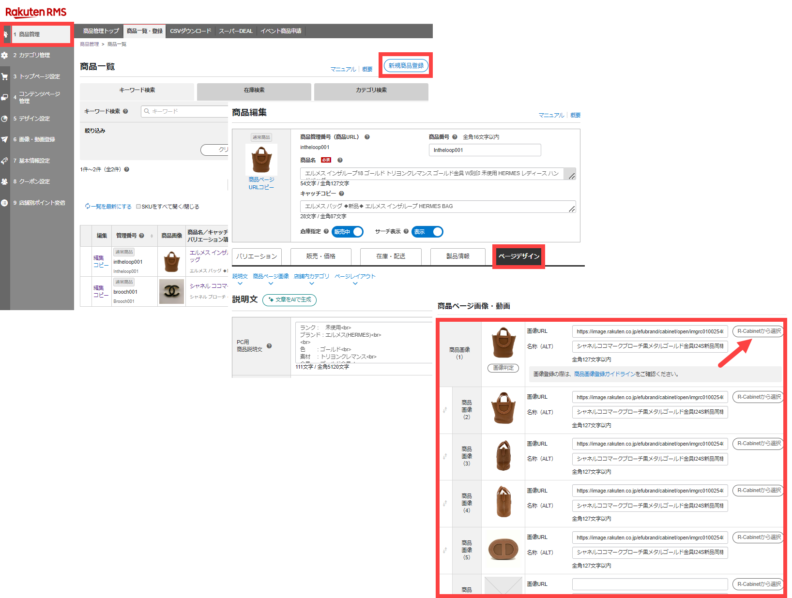Click the 文章をAIで生成 button
This screenshot has width=792, height=598.
(x=289, y=300)
